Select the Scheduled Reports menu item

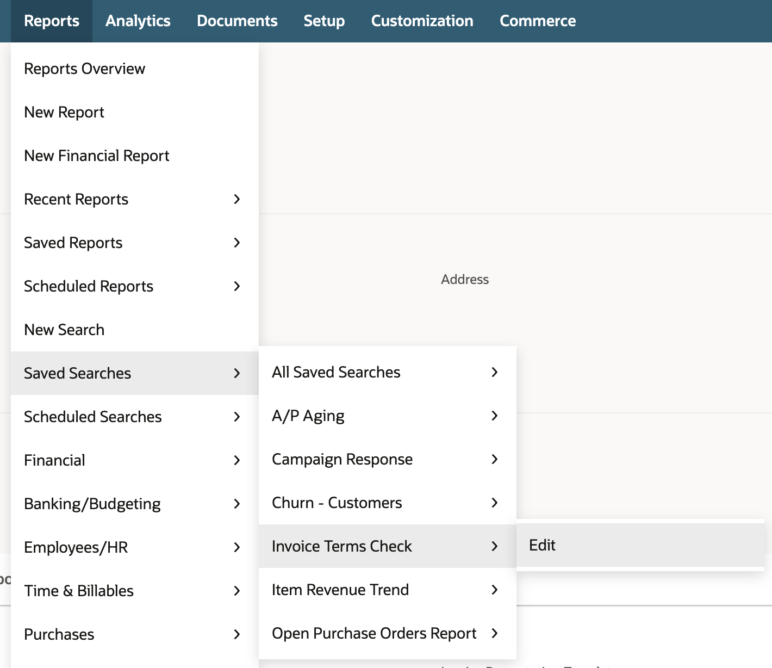click(x=135, y=286)
